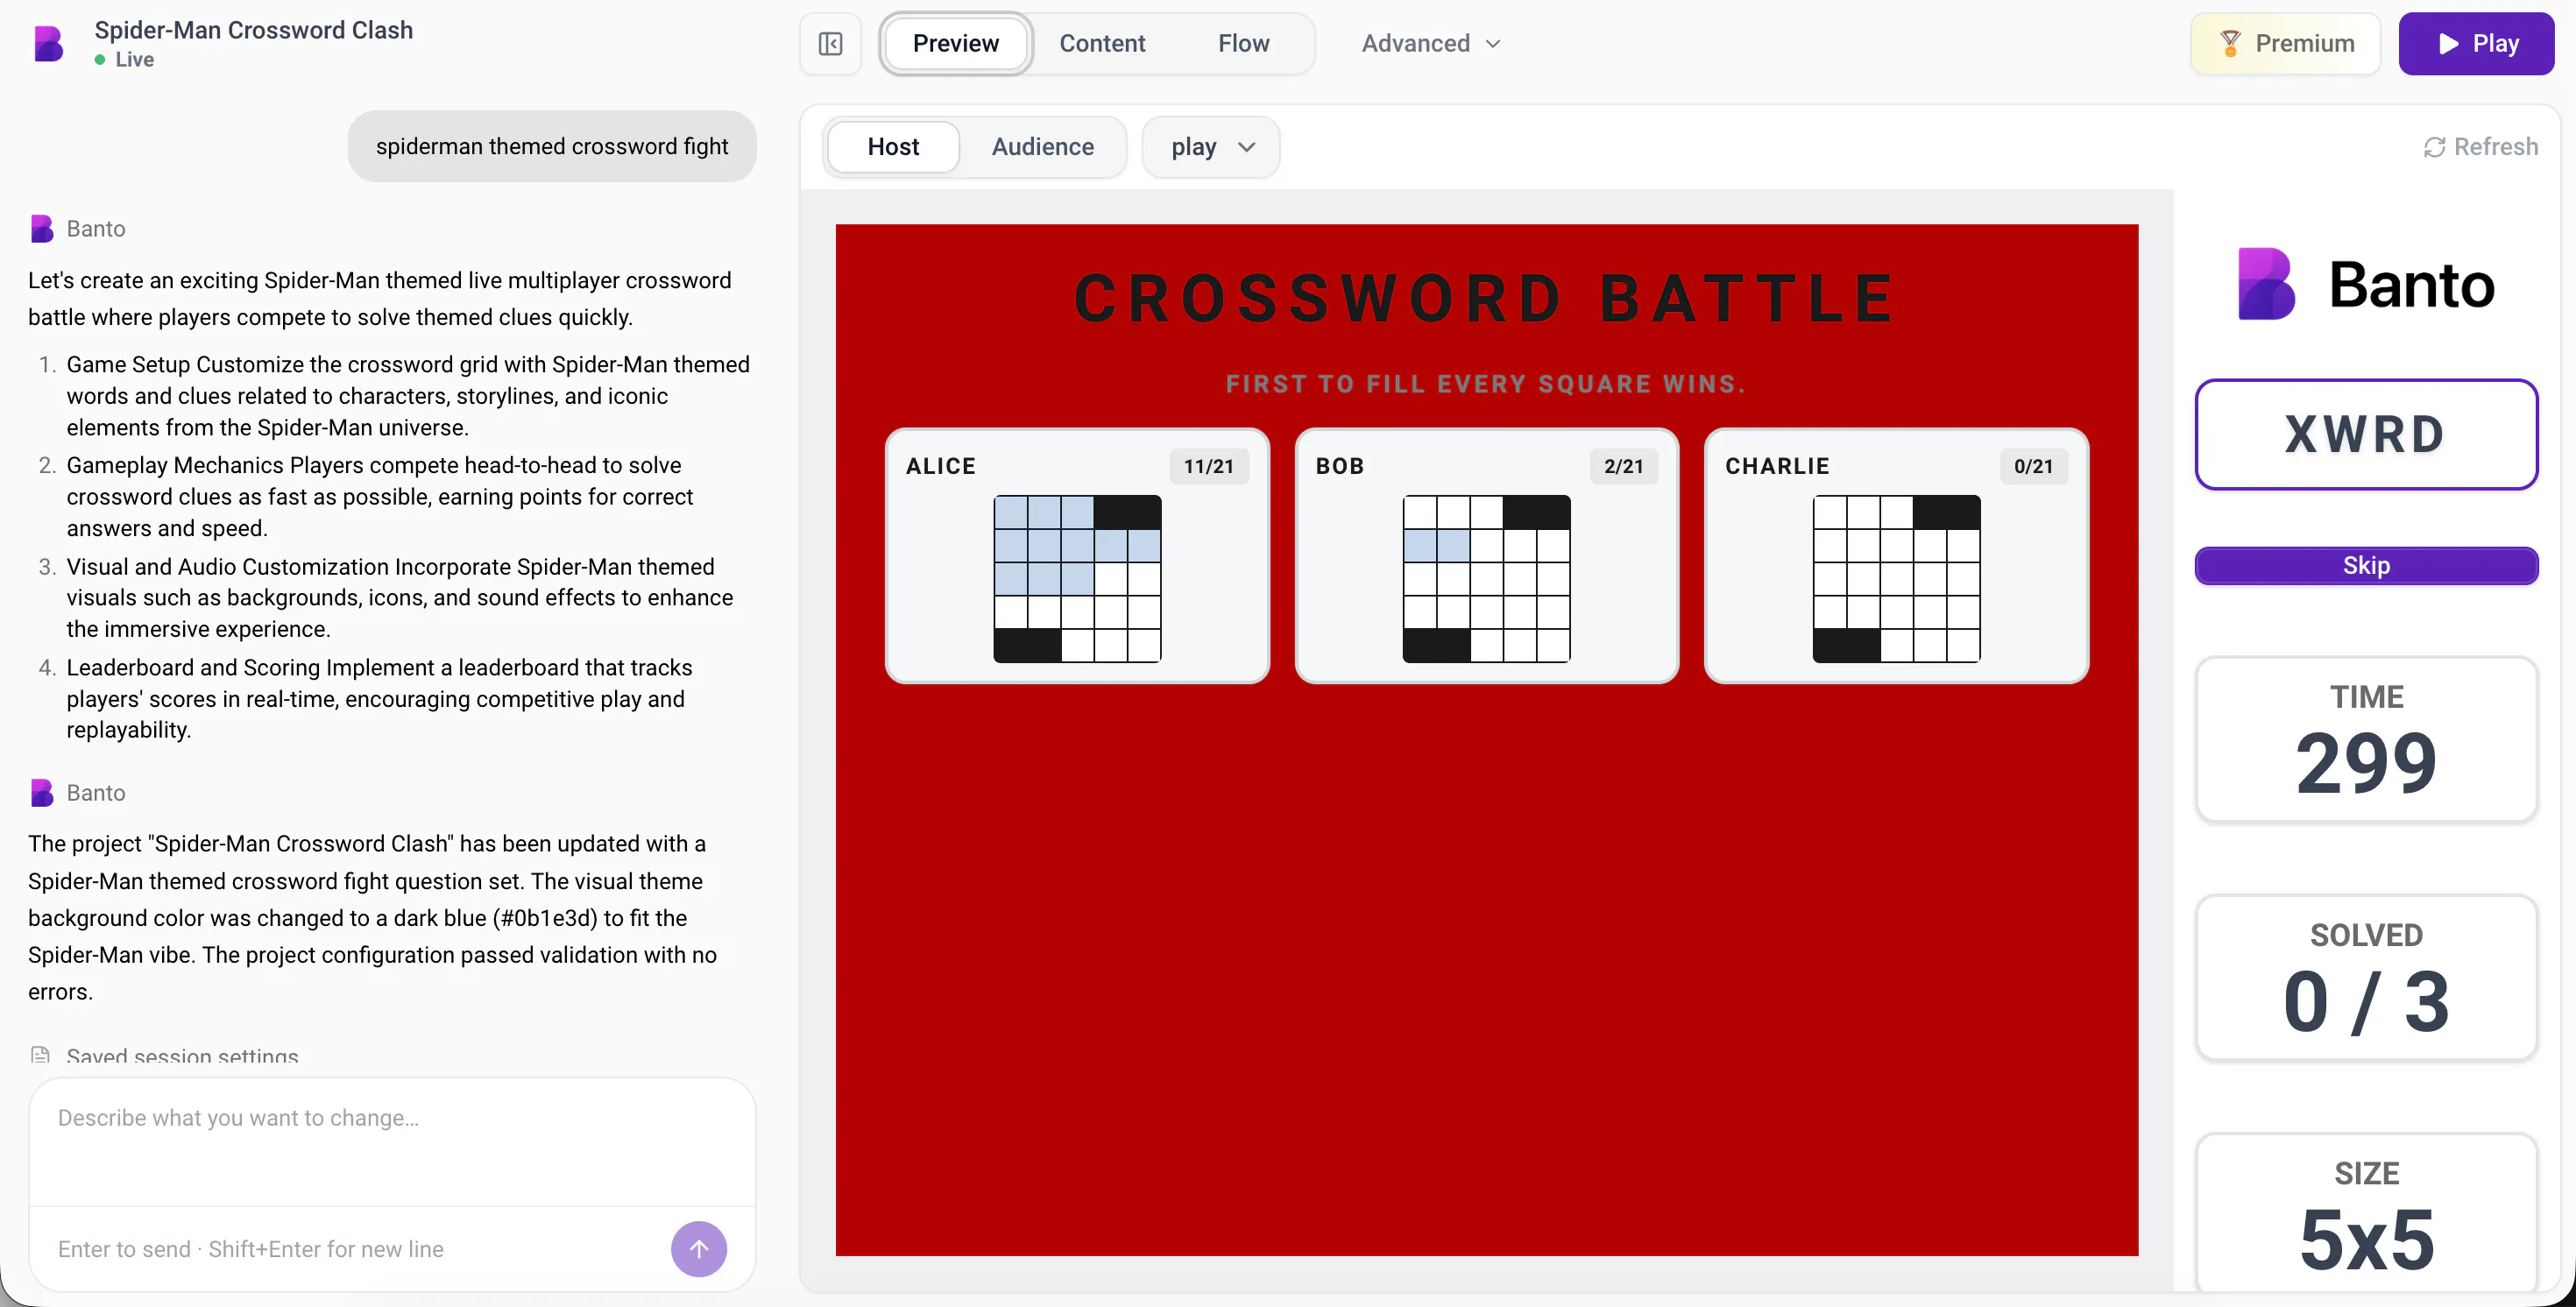Click the 'CROSSWORD BATTLE' heading
The height and width of the screenshot is (1307, 2576).
(1486, 298)
